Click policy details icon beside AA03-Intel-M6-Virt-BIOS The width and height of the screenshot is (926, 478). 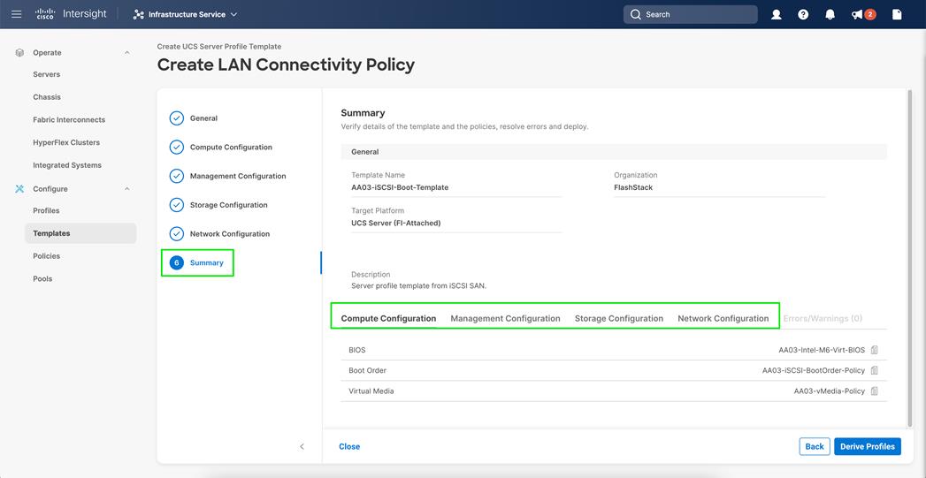[x=875, y=350]
